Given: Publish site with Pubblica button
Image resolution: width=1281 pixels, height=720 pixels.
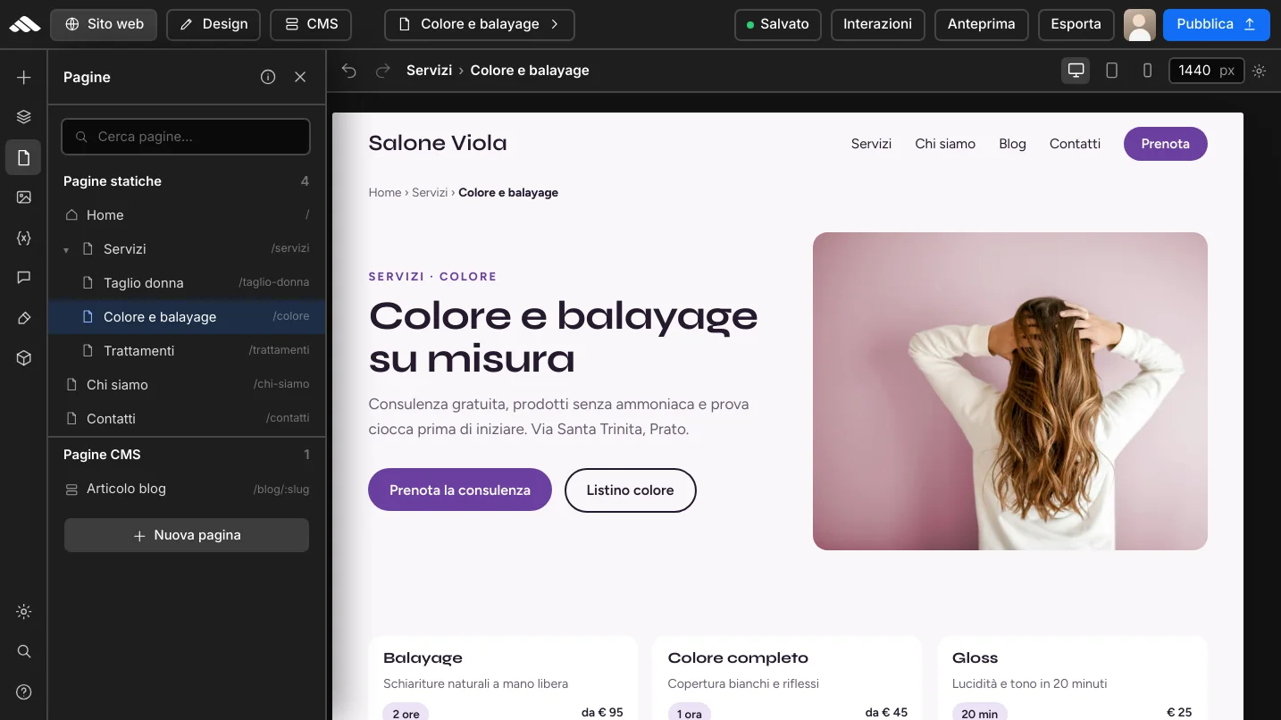Looking at the screenshot, I should click(1216, 24).
